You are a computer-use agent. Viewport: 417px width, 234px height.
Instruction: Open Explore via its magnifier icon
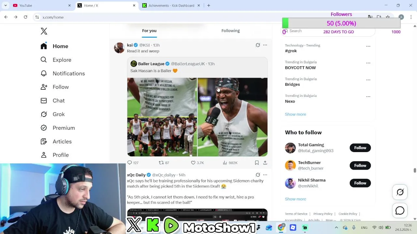point(44,60)
